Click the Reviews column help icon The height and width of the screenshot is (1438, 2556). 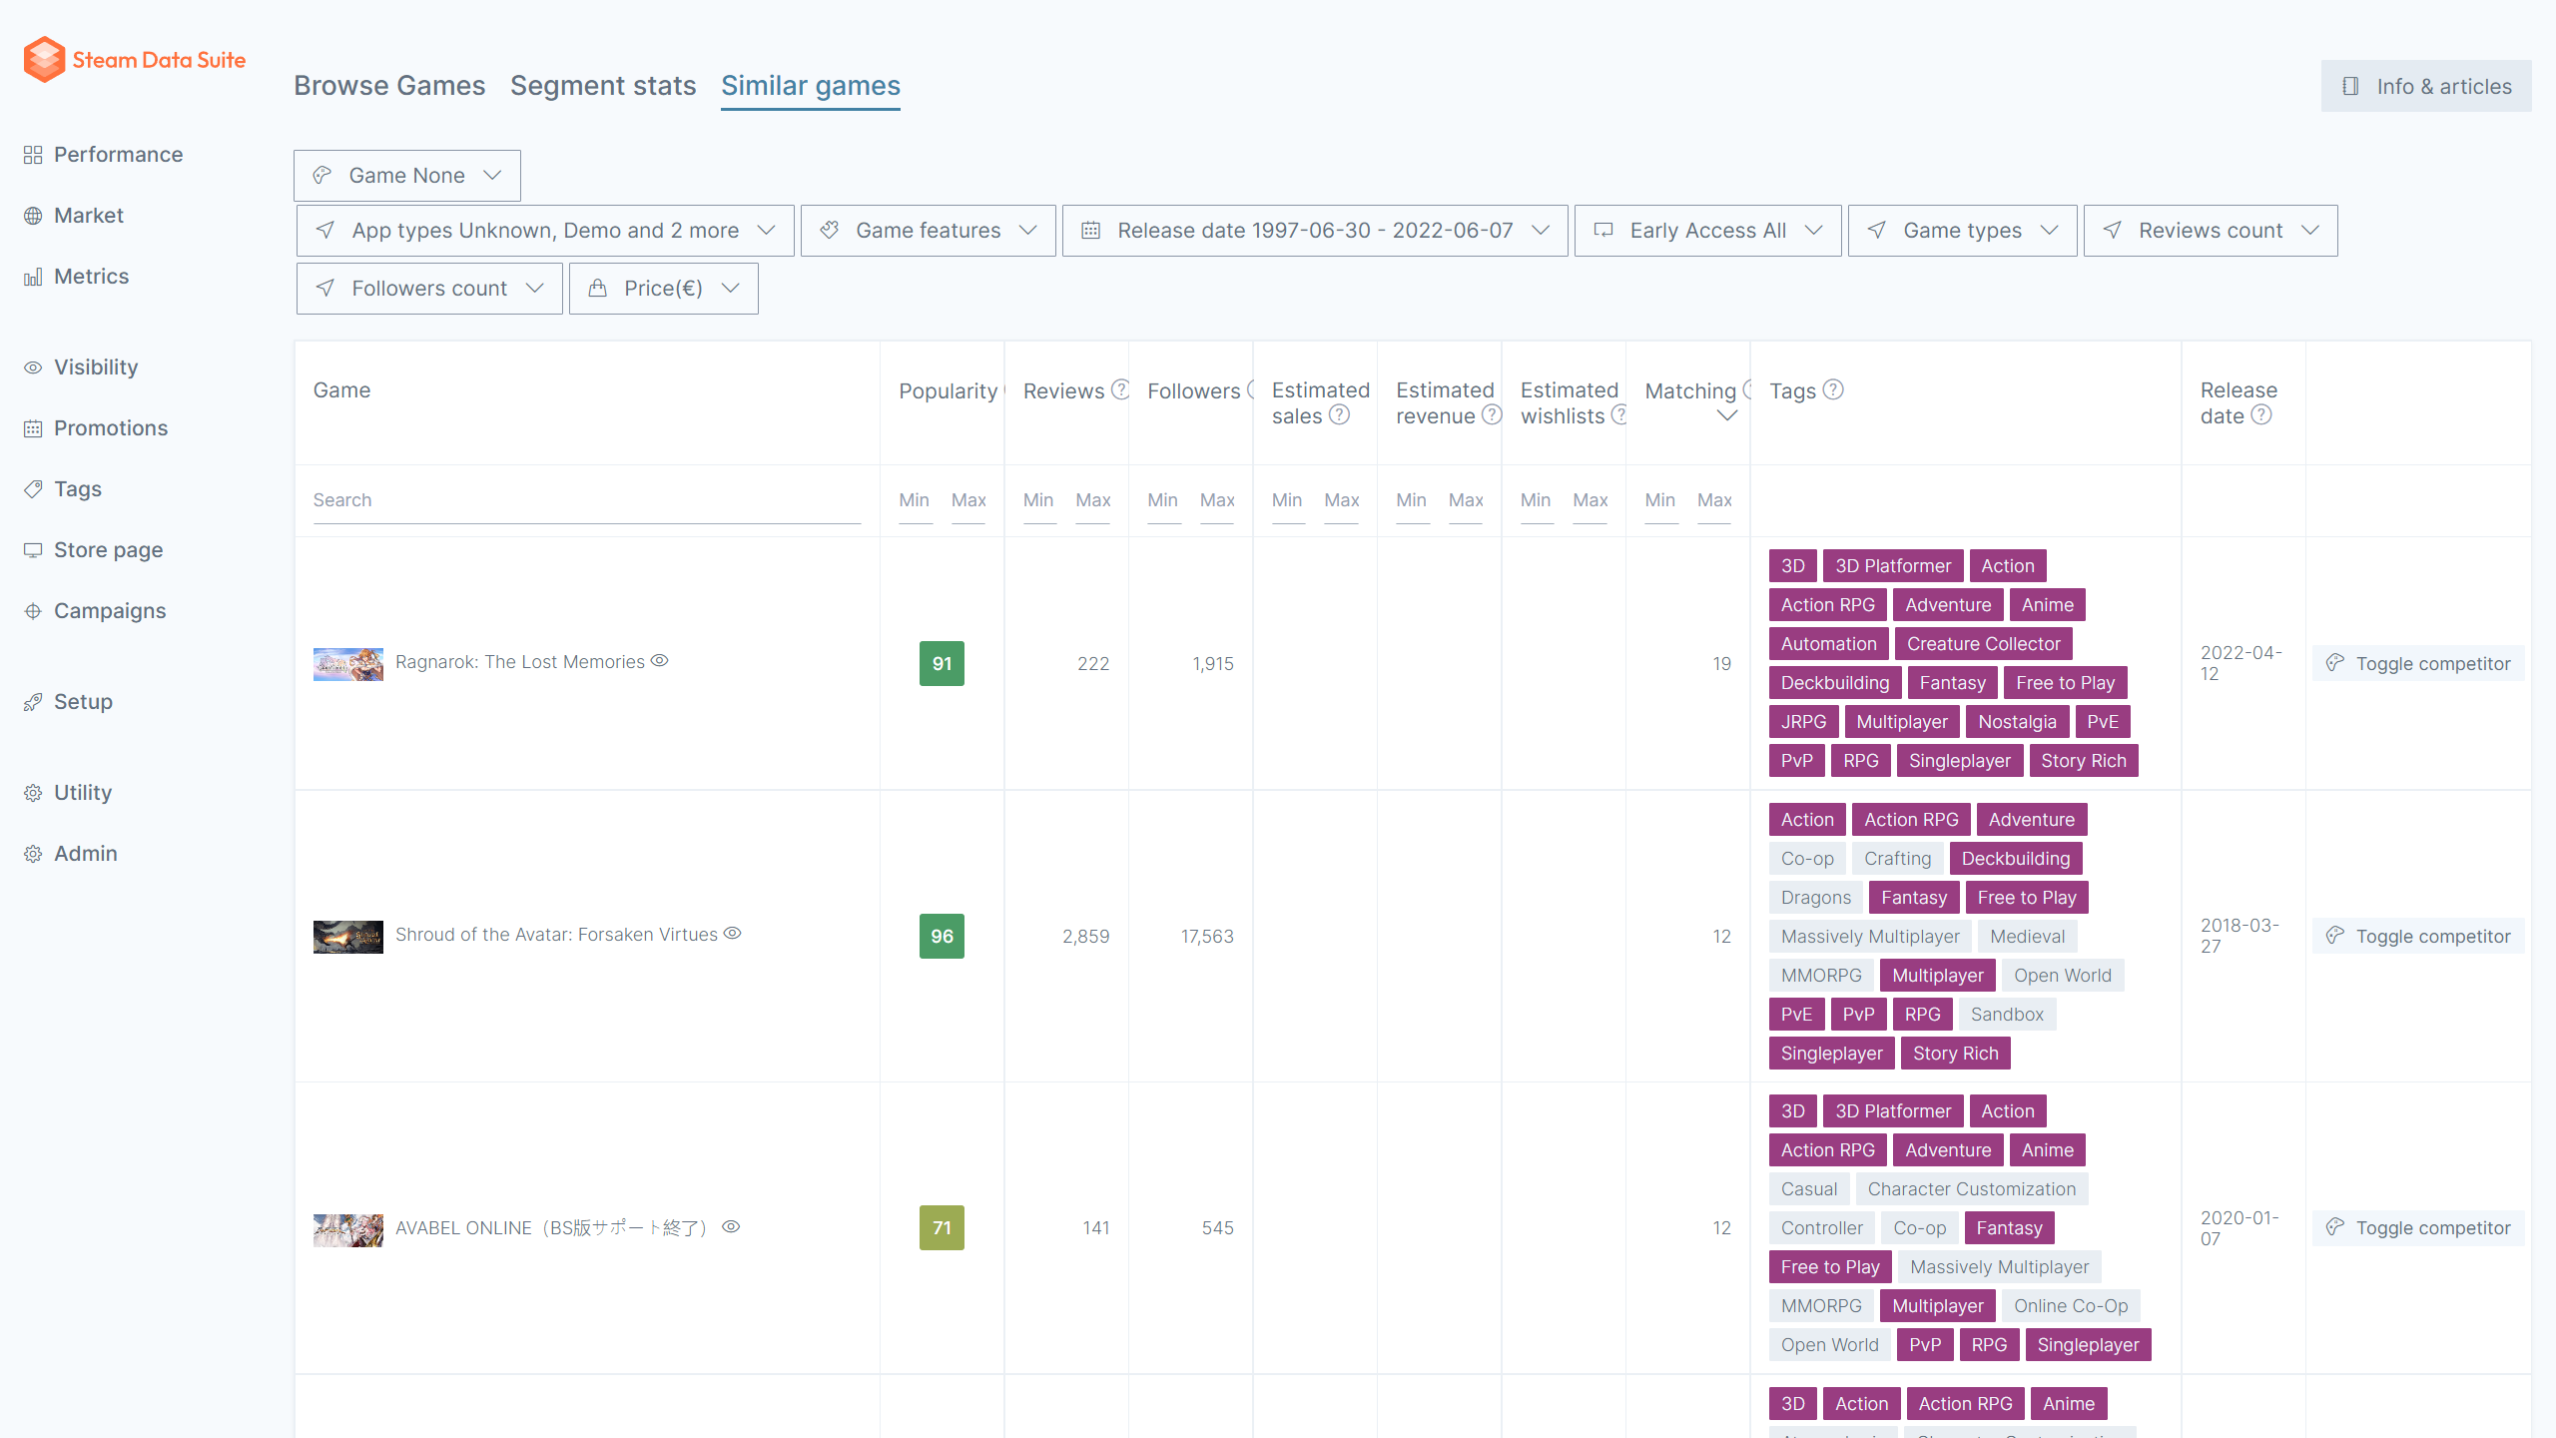pyautogui.click(x=1120, y=389)
